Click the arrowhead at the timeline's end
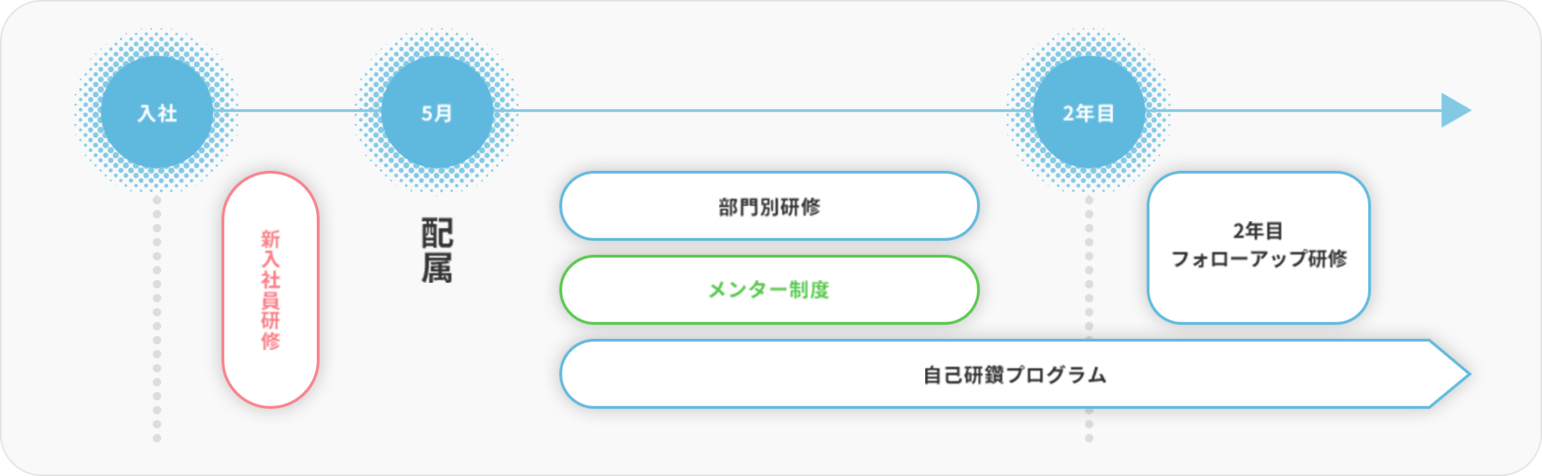 coord(1455,111)
